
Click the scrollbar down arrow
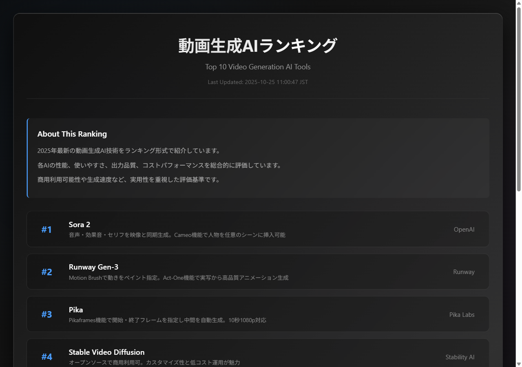tap(519, 363)
